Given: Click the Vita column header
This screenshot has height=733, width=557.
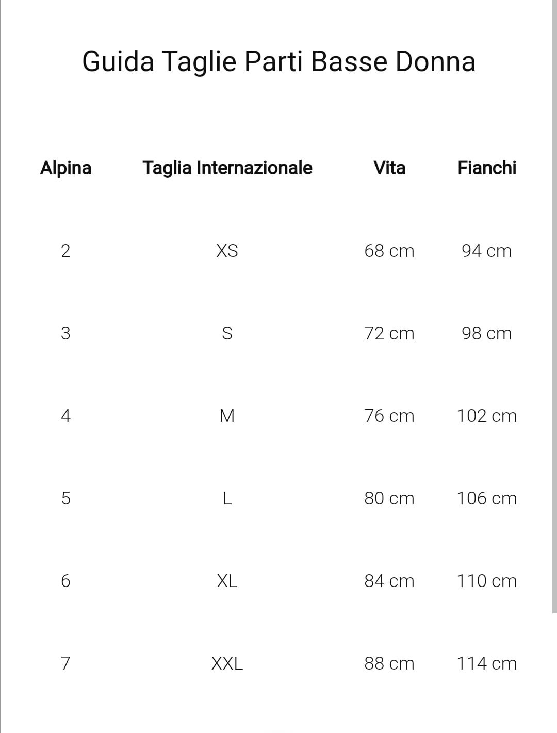Looking at the screenshot, I should pos(389,168).
